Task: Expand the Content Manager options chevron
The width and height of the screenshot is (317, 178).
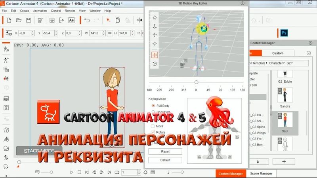Action: 309,53
